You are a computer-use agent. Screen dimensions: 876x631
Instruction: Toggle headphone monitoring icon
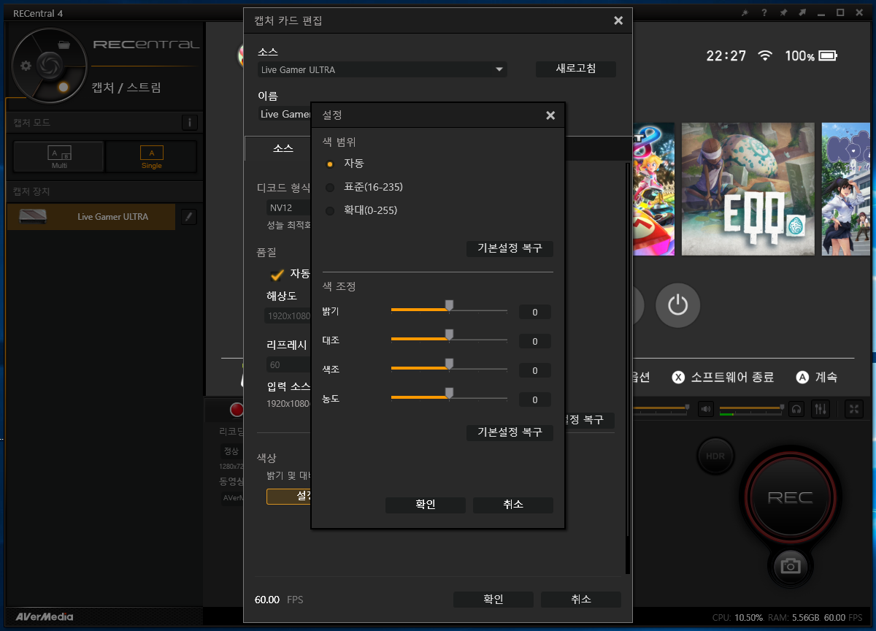click(796, 409)
